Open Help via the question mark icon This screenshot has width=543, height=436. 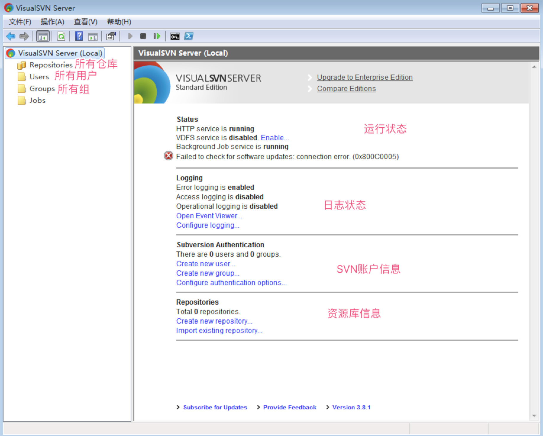pyautogui.click(x=79, y=36)
